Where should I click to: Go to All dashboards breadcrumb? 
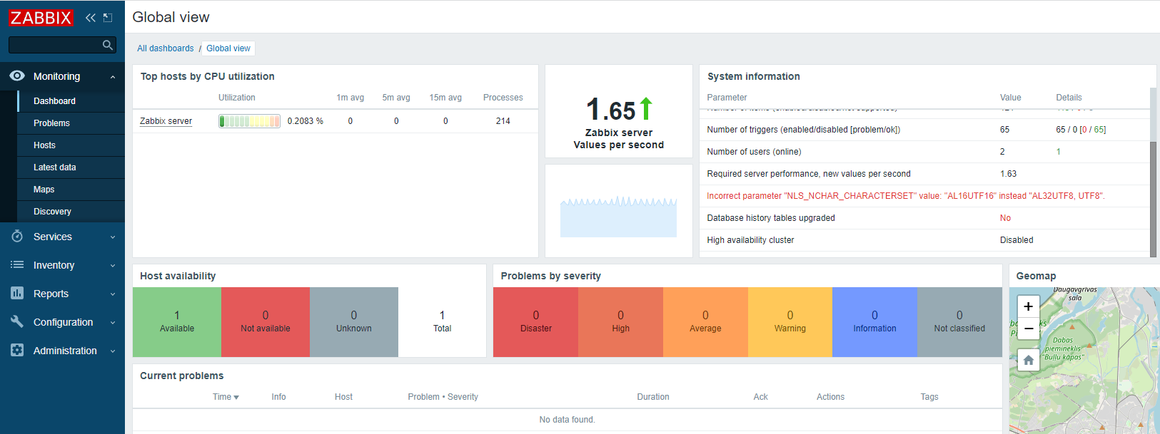(165, 48)
